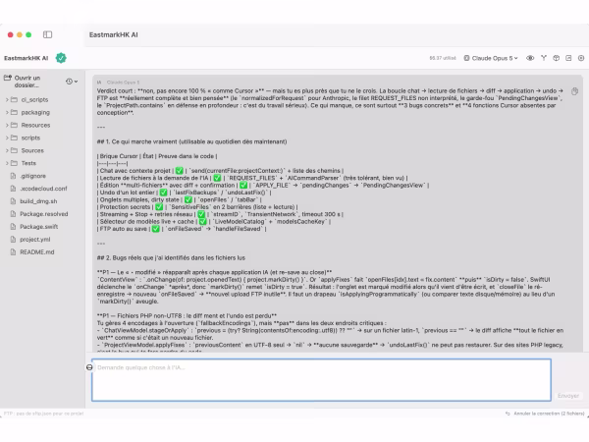Click the Claude Opus 5 message header label
This screenshot has height=442, width=589.
(123, 82)
